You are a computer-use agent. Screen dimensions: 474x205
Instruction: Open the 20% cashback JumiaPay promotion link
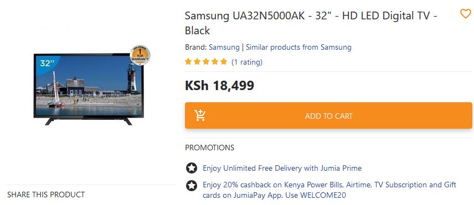(x=329, y=190)
